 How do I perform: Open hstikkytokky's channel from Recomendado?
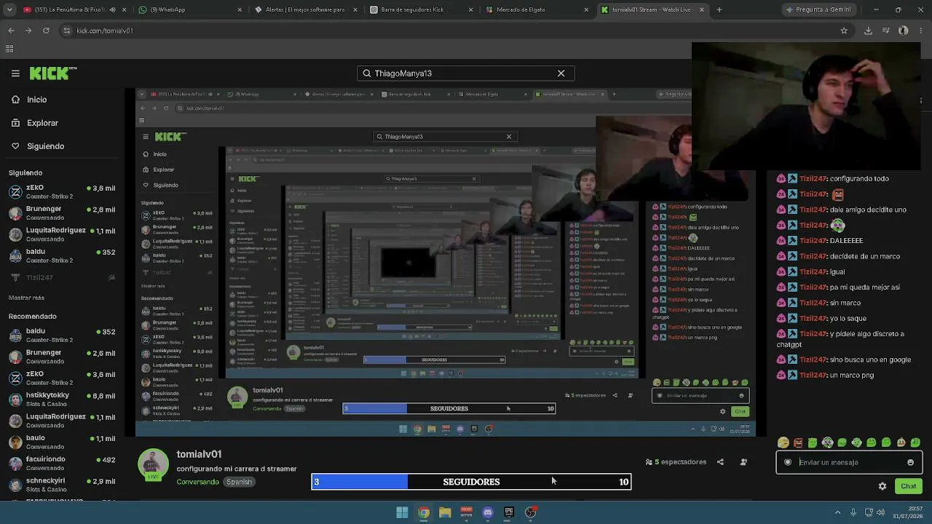coord(62,399)
